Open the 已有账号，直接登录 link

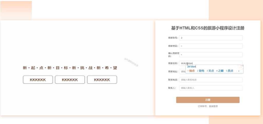pos(208,106)
